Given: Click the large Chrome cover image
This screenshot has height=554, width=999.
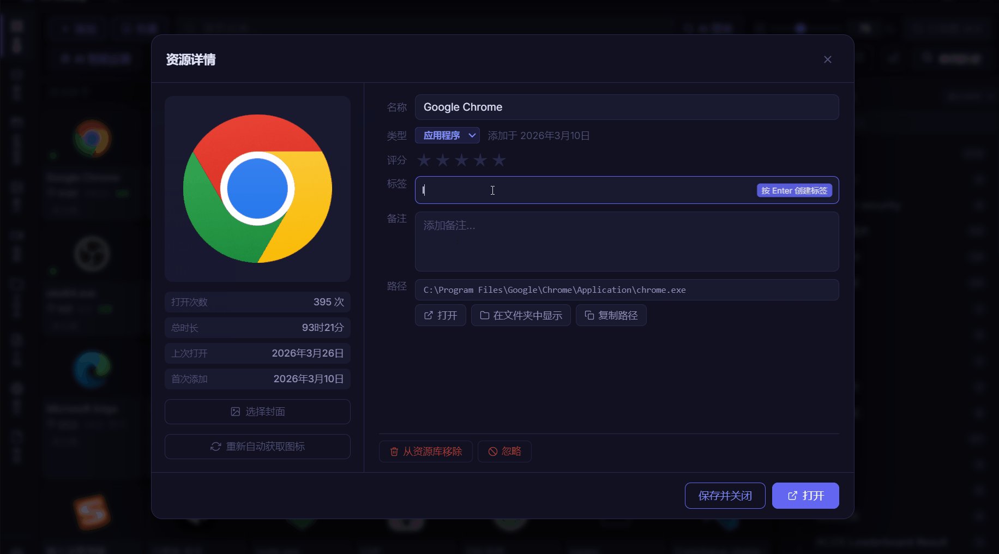Looking at the screenshot, I should click(257, 189).
